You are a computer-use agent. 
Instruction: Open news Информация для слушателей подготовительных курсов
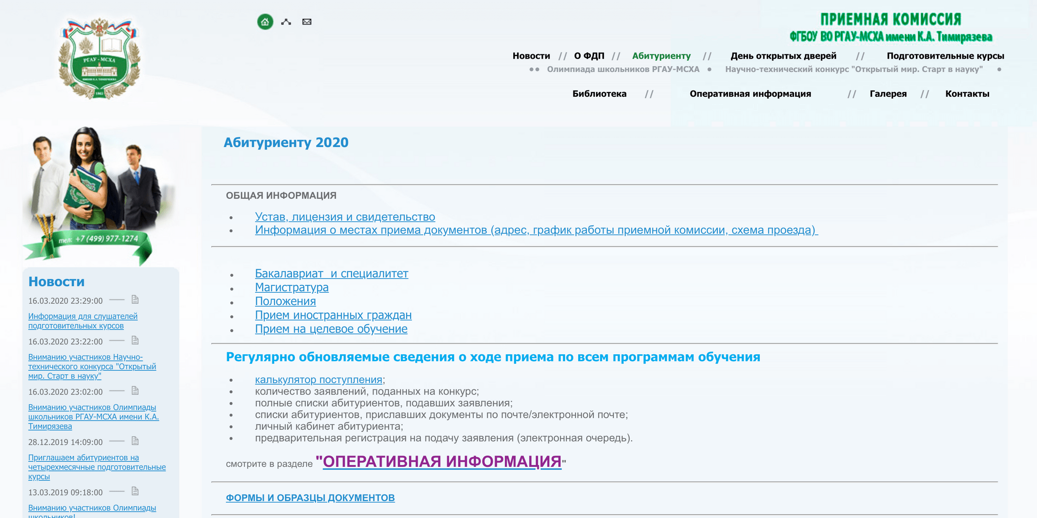click(83, 321)
